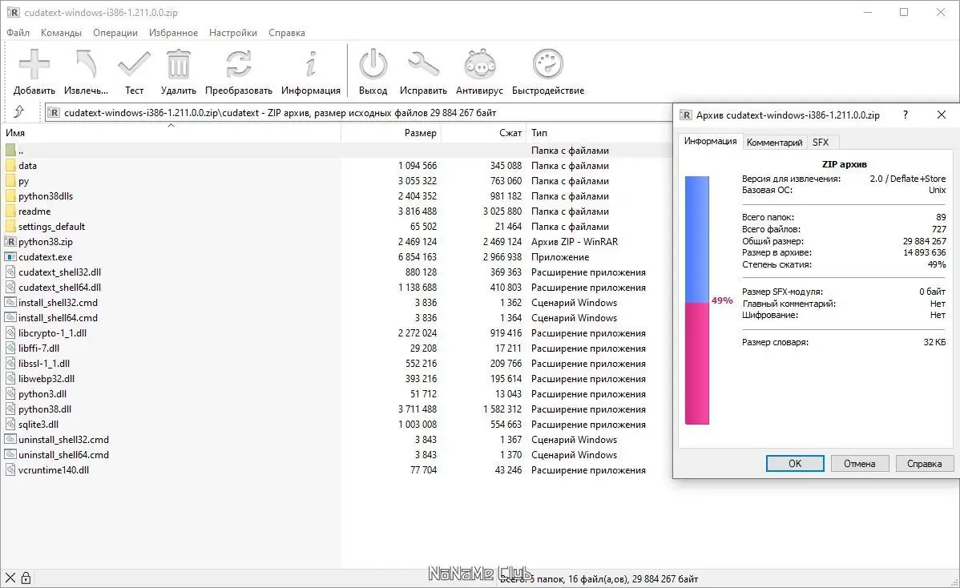960x588 pixels.
Task: Select the settings_default folder icon
Action: tap(10, 227)
